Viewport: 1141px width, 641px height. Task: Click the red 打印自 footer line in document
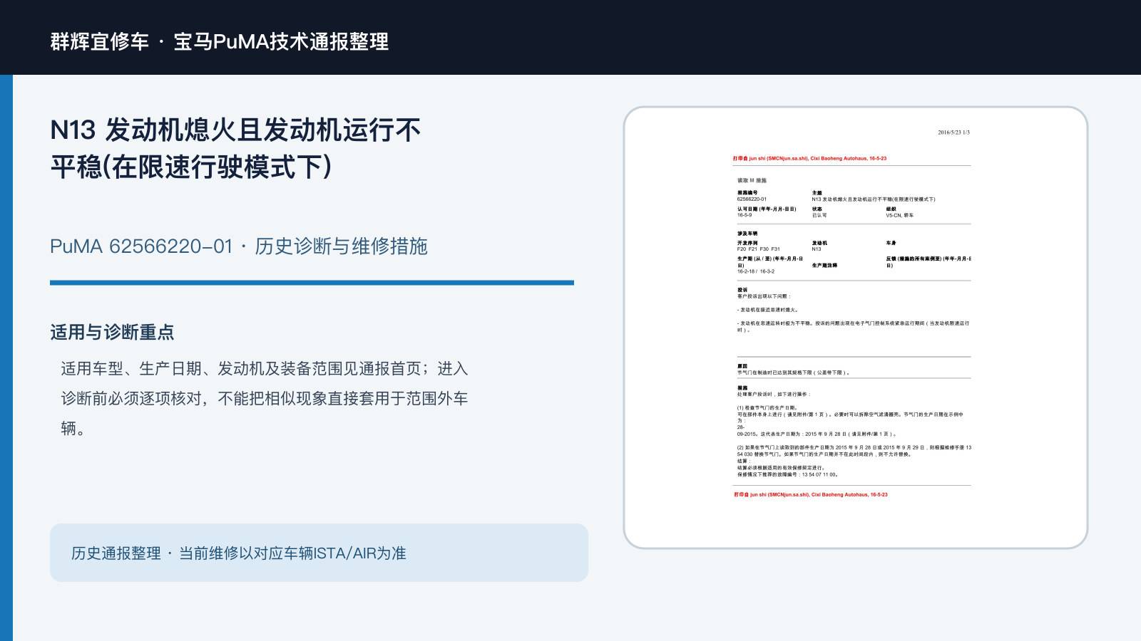tap(811, 494)
